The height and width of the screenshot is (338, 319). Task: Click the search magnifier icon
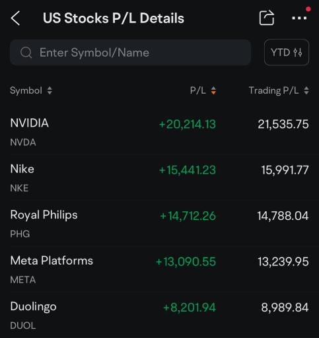pos(26,53)
